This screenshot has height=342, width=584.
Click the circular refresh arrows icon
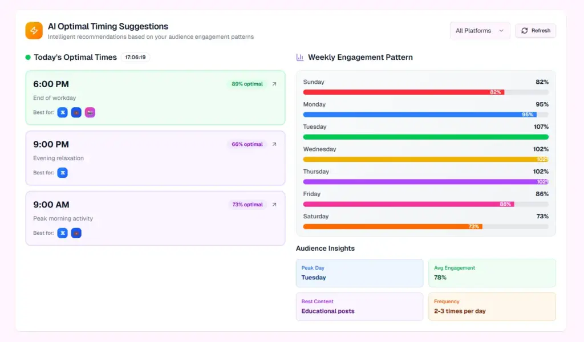[x=524, y=30]
